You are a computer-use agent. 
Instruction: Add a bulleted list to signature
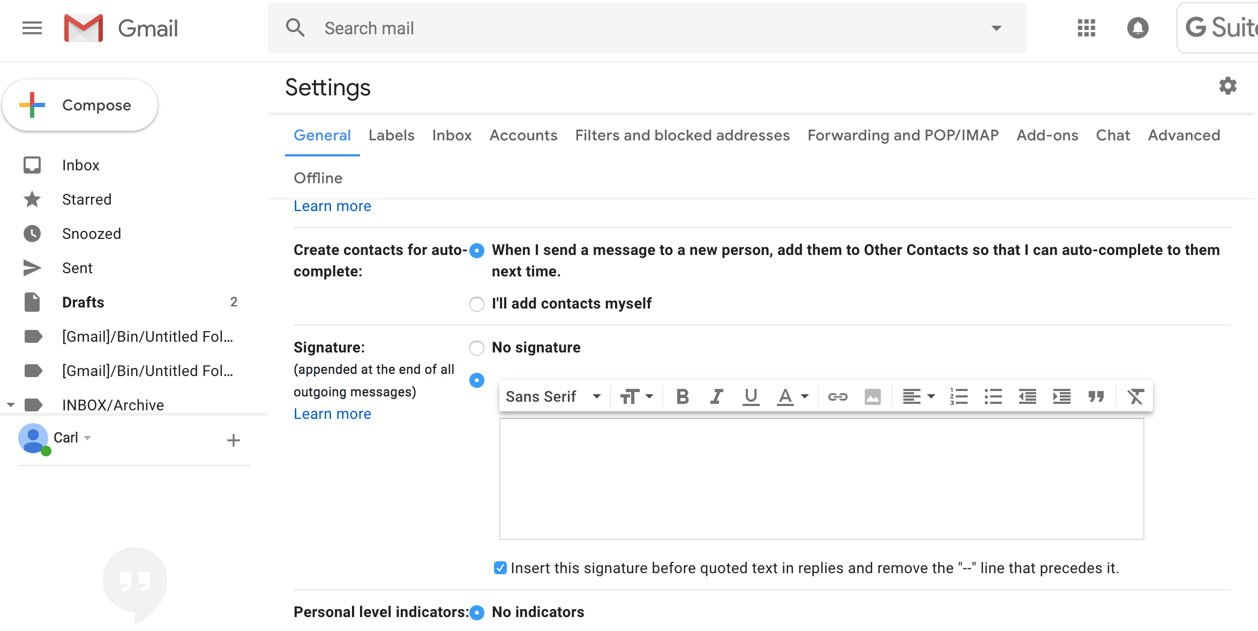pyautogui.click(x=993, y=396)
